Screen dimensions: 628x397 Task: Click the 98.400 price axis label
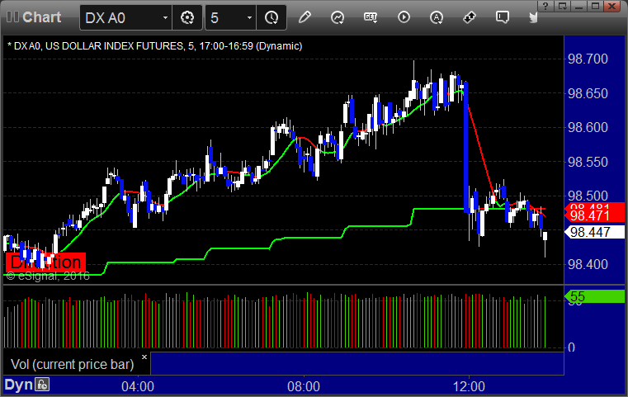click(588, 264)
